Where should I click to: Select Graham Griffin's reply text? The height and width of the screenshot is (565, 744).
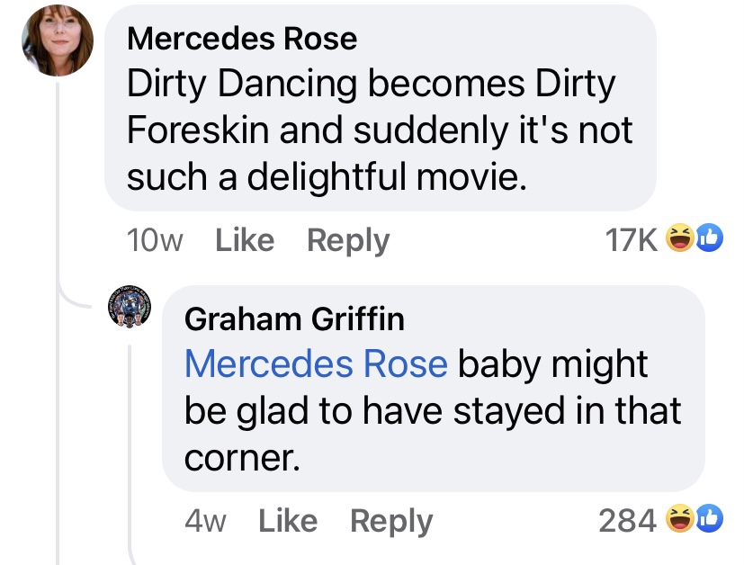[x=432, y=409]
